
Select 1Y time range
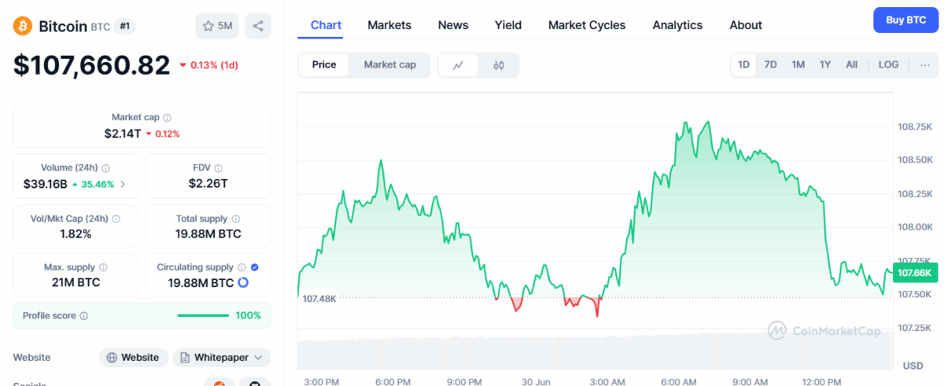pyautogui.click(x=825, y=64)
